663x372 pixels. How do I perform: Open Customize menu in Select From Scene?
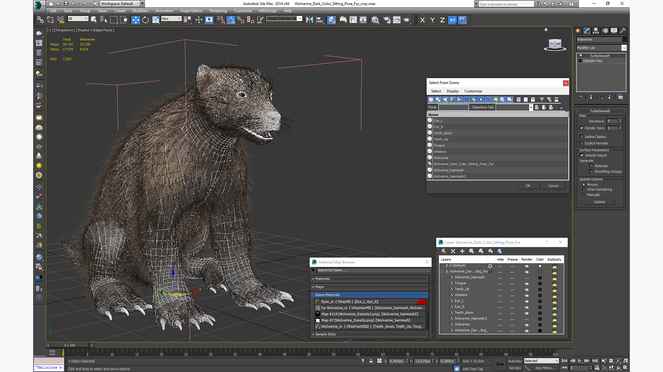pos(473,91)
